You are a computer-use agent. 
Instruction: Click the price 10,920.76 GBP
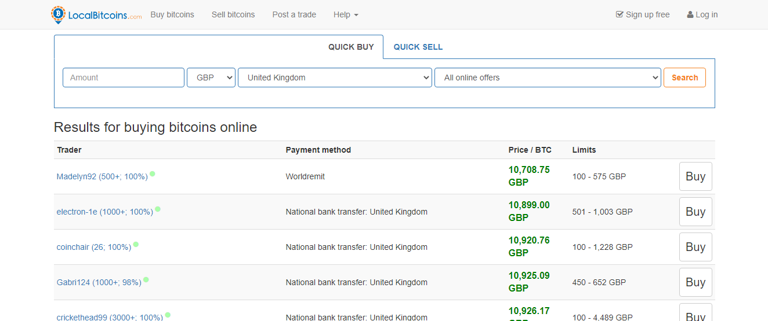[529, 246]
